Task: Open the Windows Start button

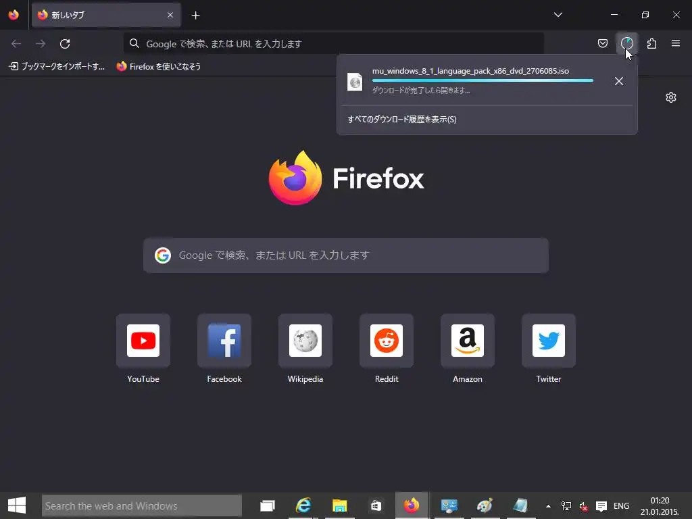Action: pos(17,505)
